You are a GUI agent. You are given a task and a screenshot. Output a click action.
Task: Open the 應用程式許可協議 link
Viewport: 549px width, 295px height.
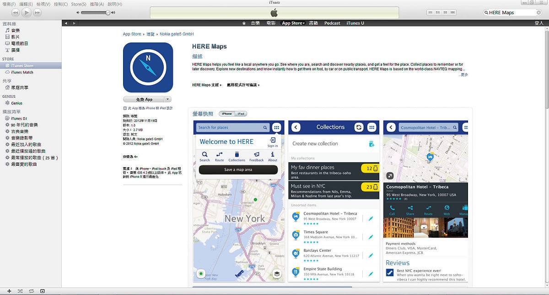pos(243,85)
